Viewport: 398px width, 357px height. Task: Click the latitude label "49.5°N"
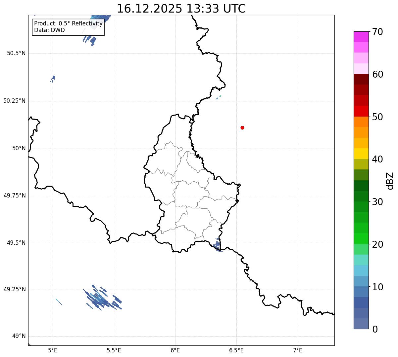(x=16, y=243)
